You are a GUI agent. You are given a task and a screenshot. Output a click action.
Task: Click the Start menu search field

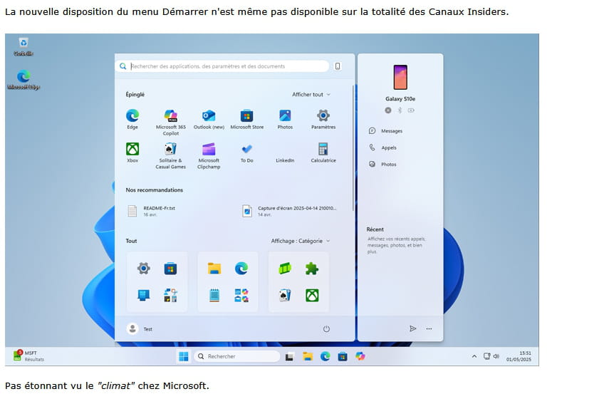(x=222, y=66)
